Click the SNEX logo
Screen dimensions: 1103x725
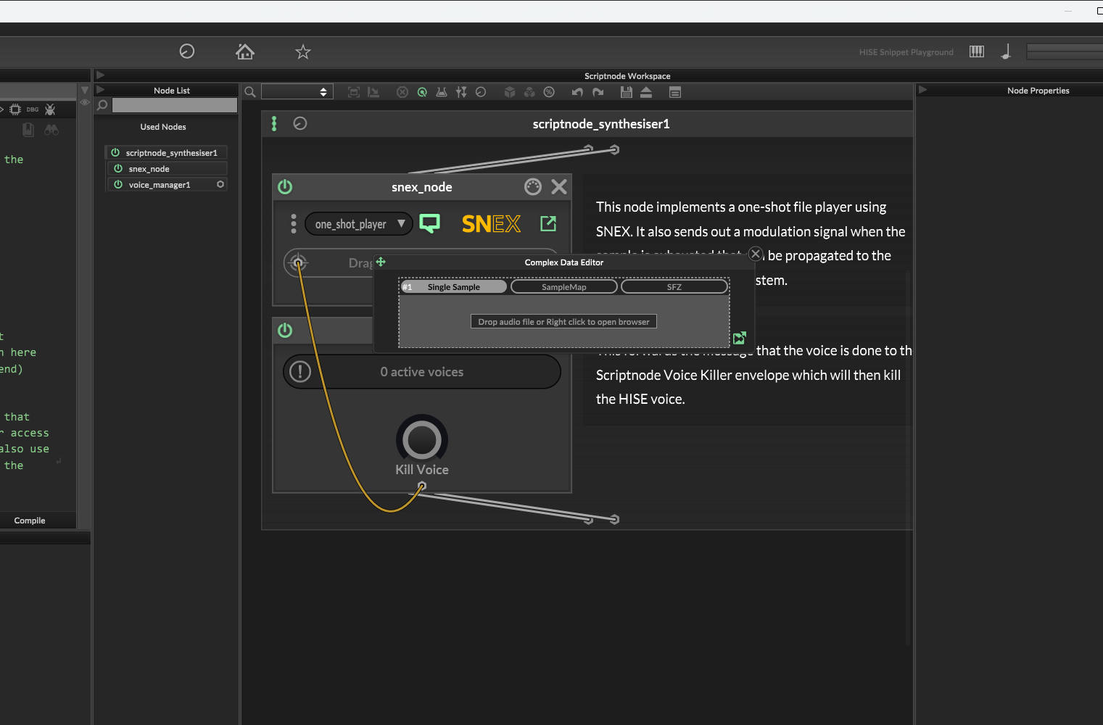[x=491, y=224]
